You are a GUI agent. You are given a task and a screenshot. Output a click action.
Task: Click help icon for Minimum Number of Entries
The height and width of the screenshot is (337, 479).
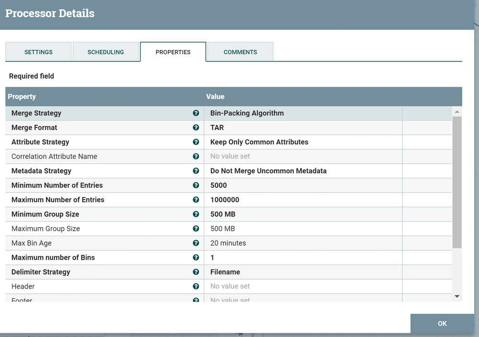tap(196, 185)
